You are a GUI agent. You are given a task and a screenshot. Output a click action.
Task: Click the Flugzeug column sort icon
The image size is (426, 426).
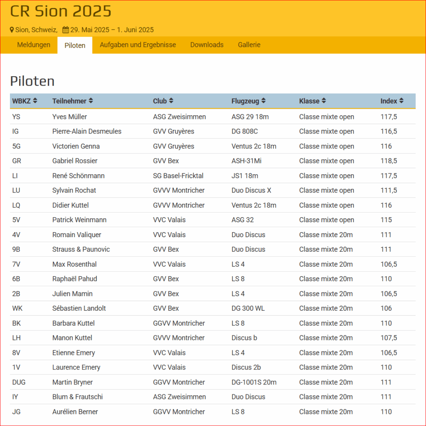pos(263,101)
